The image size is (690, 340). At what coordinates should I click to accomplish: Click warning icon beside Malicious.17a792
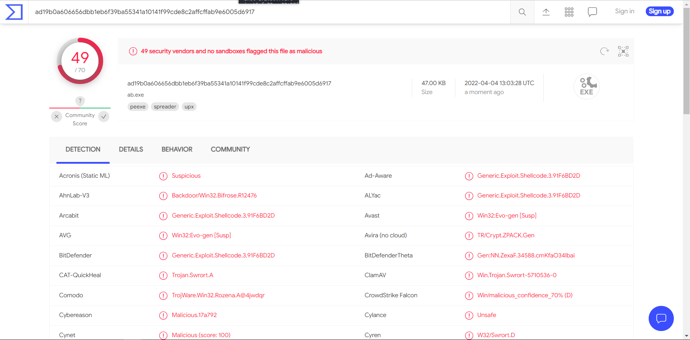click(163, 315)
